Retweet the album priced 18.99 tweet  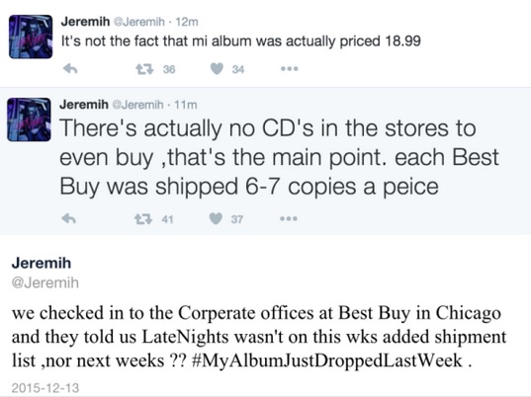point(144,69)
